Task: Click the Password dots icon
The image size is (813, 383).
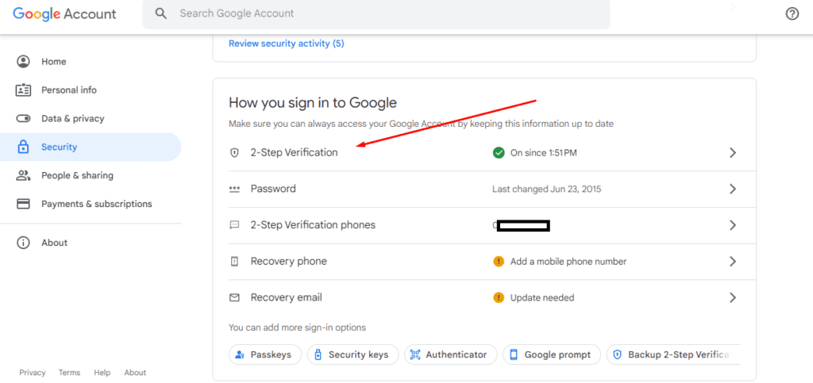Action: (x=234, y=190)
